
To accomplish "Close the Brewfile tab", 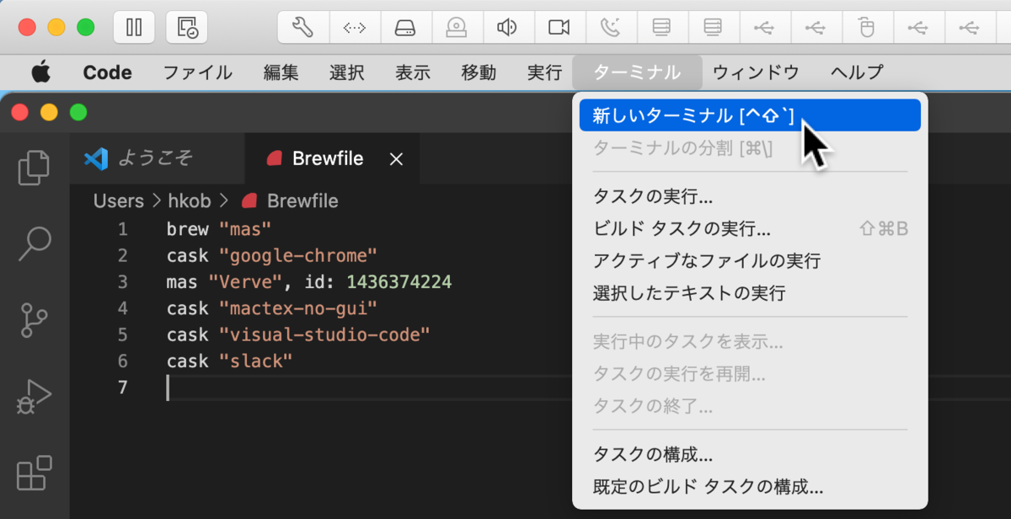I will [397, 158].
